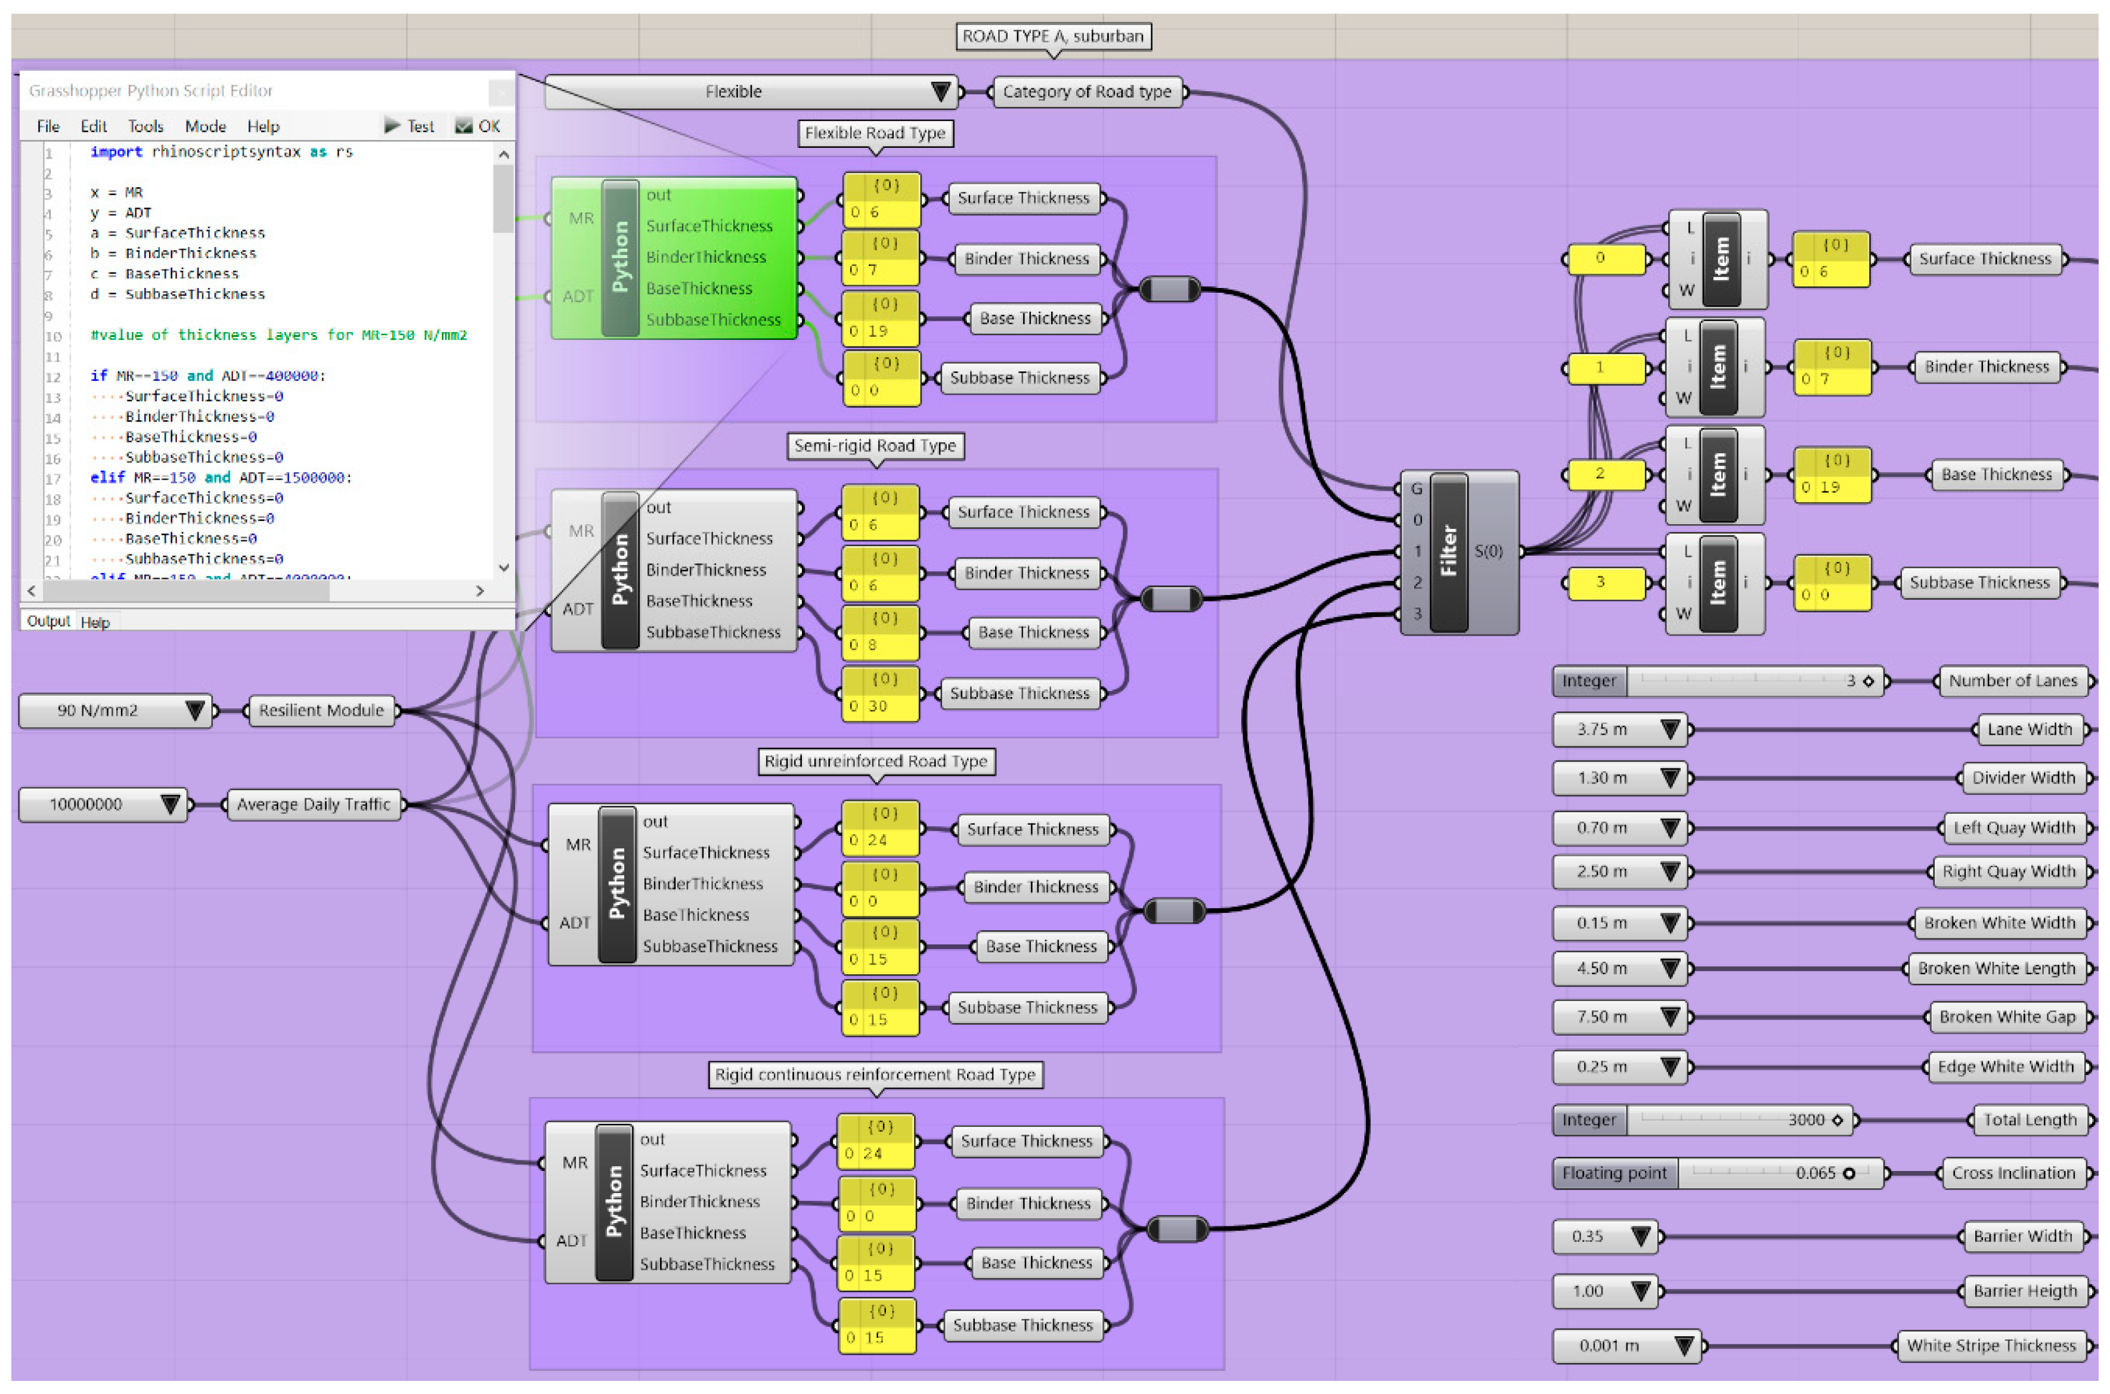Confirm the script with OK button
This screenshot has width=2110, height=1394.
pyautogui.click(x=478, y=126)
